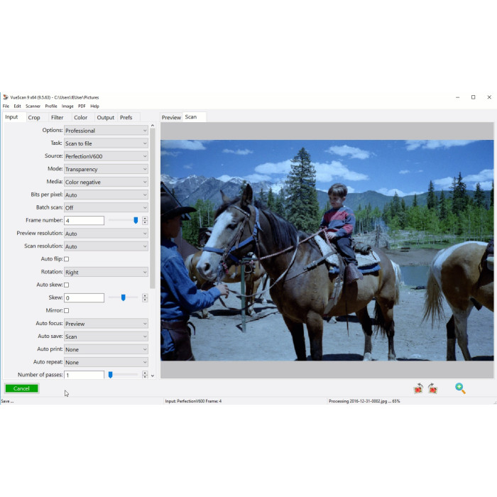Open the Filter tab

tap(58, 118)
